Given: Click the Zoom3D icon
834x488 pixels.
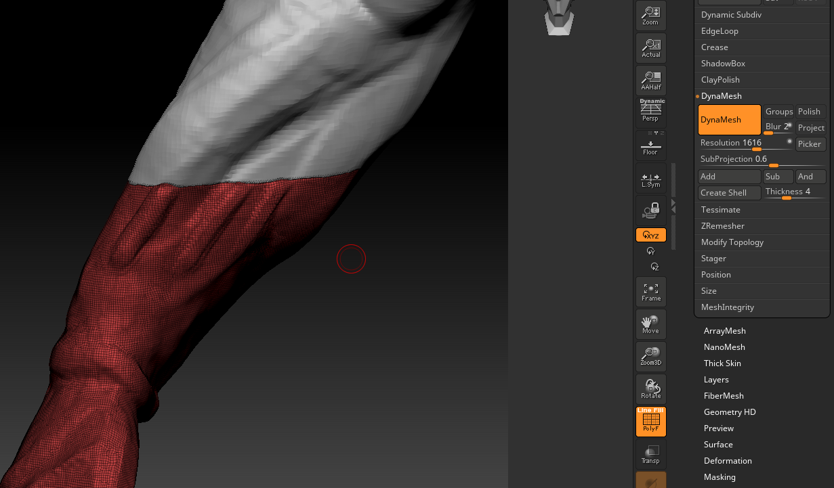Looking at the screenshot, I should pos(651,356).
